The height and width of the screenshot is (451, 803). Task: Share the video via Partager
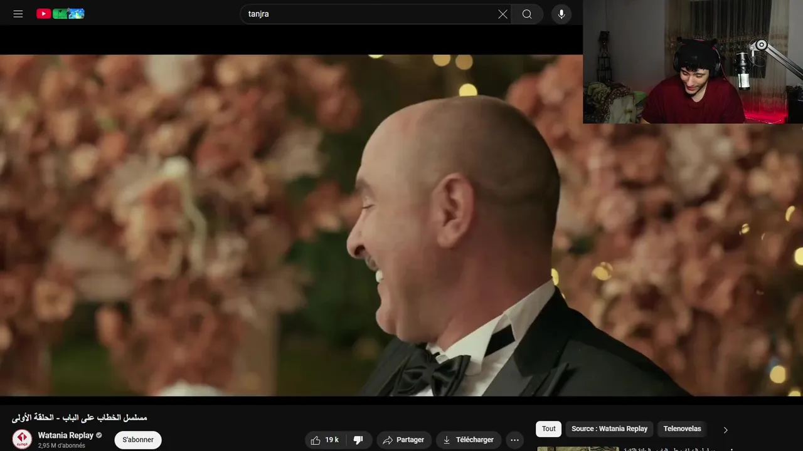404,440
